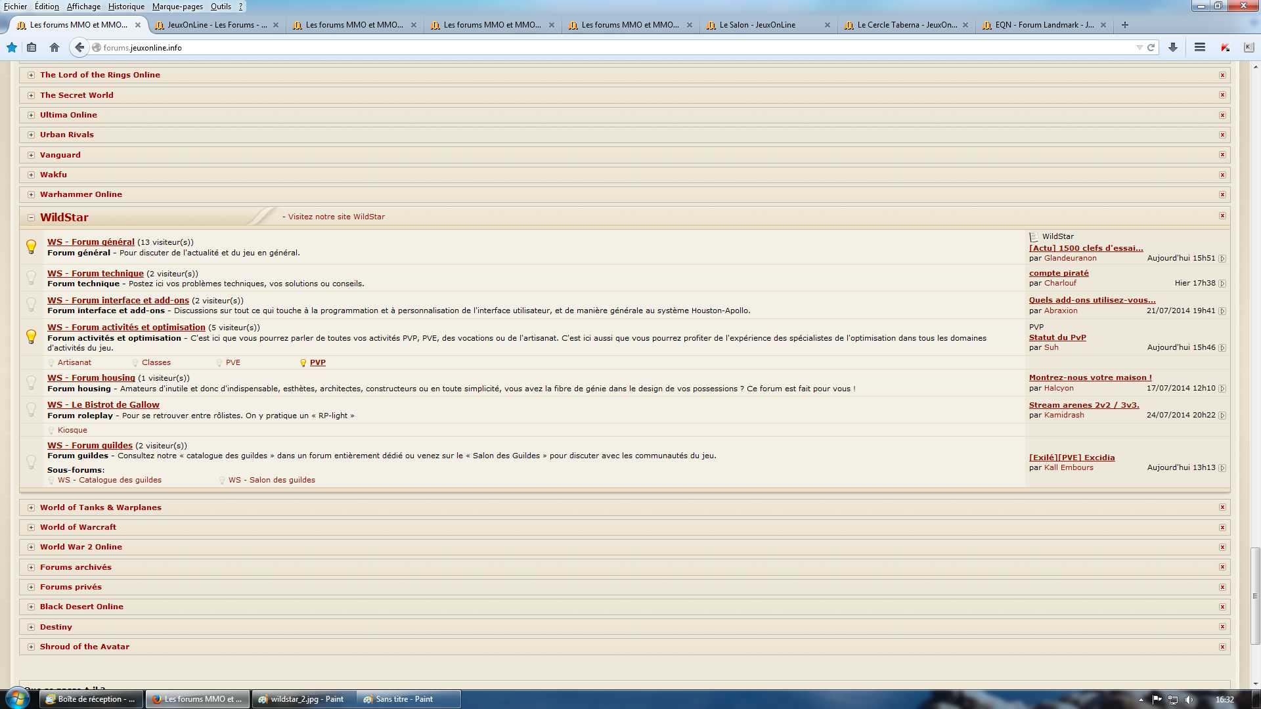This screenshot has height=709, width=1261.
Task: Expand Ultima Online category
Action: 31,116
